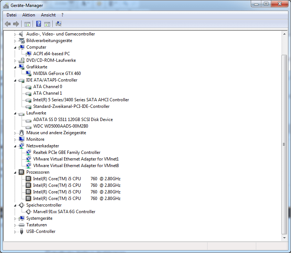Expand the Tastaturen node
The height and width of the screenshot is (253, 291).
point(15,225)
